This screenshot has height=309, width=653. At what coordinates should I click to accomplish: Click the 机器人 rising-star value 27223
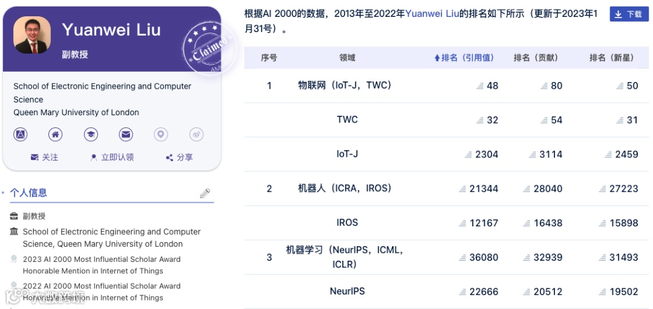[x=624, y=189]
